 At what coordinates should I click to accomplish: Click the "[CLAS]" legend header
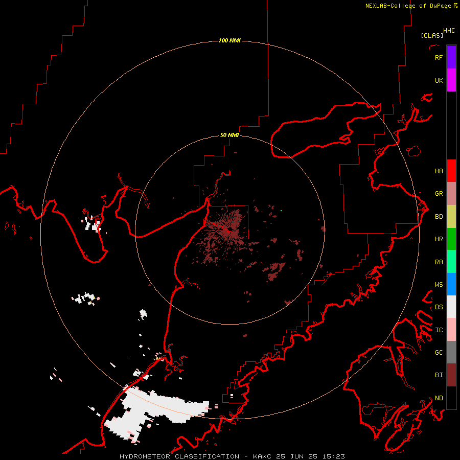pyautogui.click(x=432, y=35)
